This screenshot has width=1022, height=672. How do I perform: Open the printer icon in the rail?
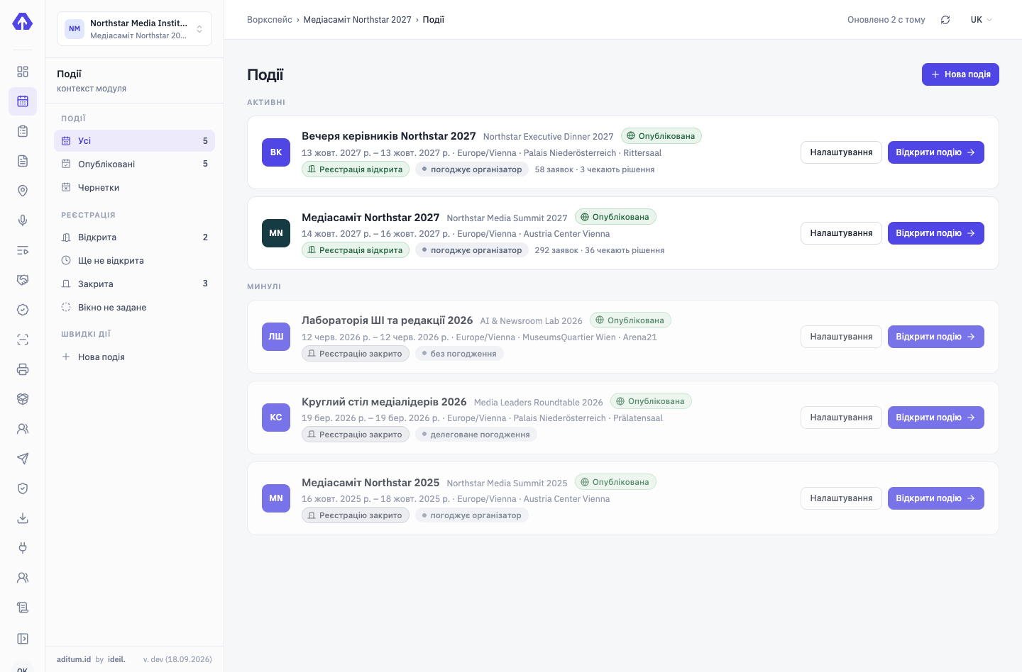23,369
